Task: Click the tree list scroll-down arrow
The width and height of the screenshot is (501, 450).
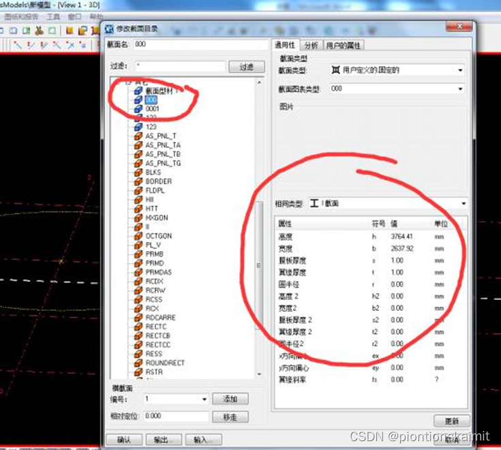Action: point(259,374)
